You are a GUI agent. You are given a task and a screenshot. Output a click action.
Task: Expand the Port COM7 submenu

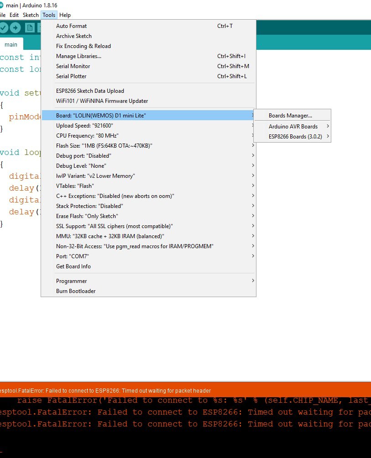(x=148, y=256)
